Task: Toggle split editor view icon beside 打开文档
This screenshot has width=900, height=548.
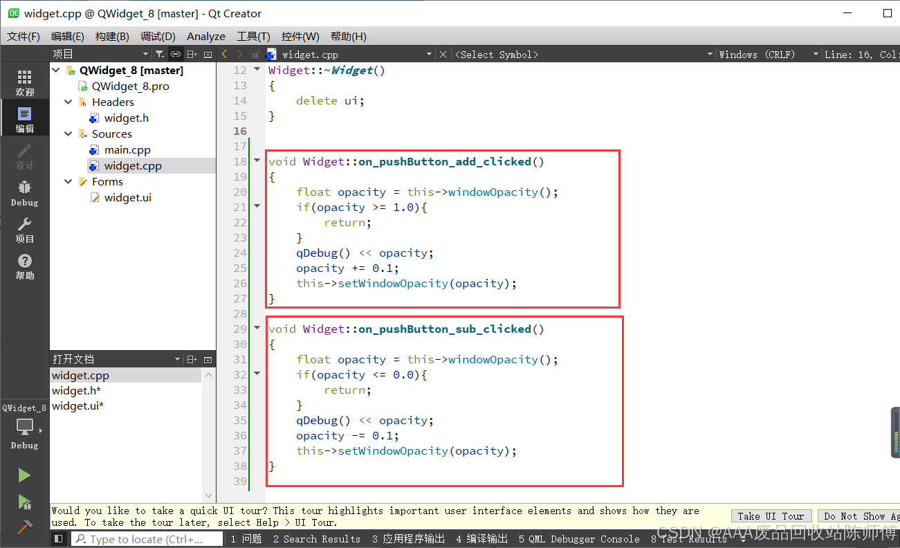Action: pyautogui.click(x=192, y=358)
